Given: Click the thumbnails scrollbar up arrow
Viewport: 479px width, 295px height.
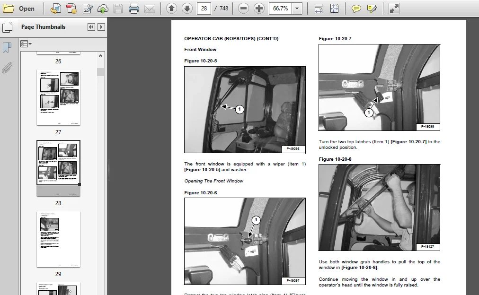Looking at the screenshot, I should coord(100,56).
